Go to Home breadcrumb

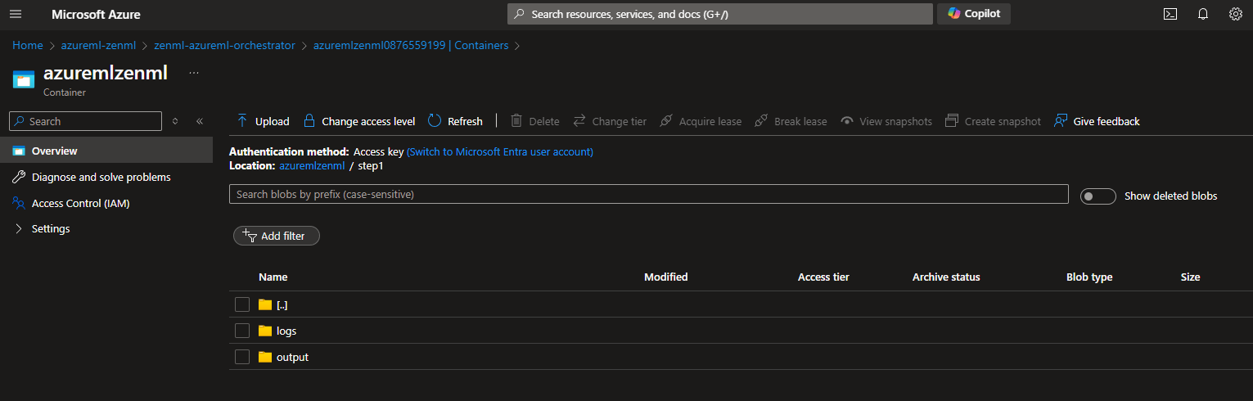point(28,46)
